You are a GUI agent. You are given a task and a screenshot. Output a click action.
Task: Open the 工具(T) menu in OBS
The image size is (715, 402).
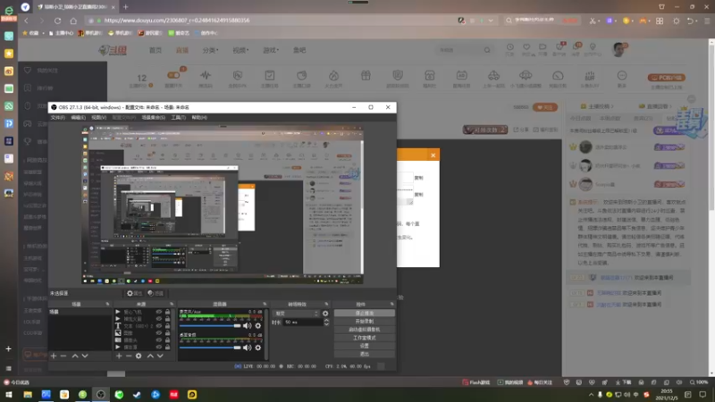(x=178, y=118)
